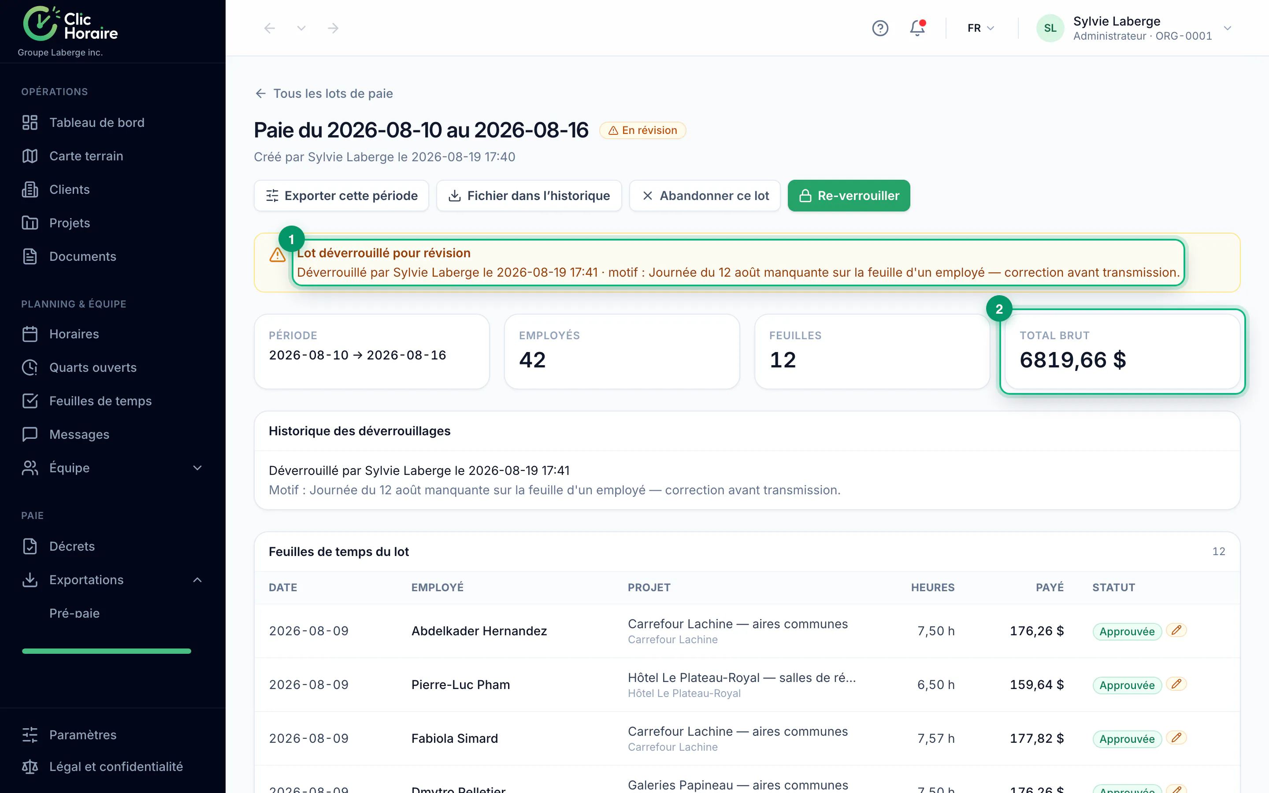Click Fichier dans l'historique button
This screenshot has width=1269, height=793.
click(x=529, y=196)
